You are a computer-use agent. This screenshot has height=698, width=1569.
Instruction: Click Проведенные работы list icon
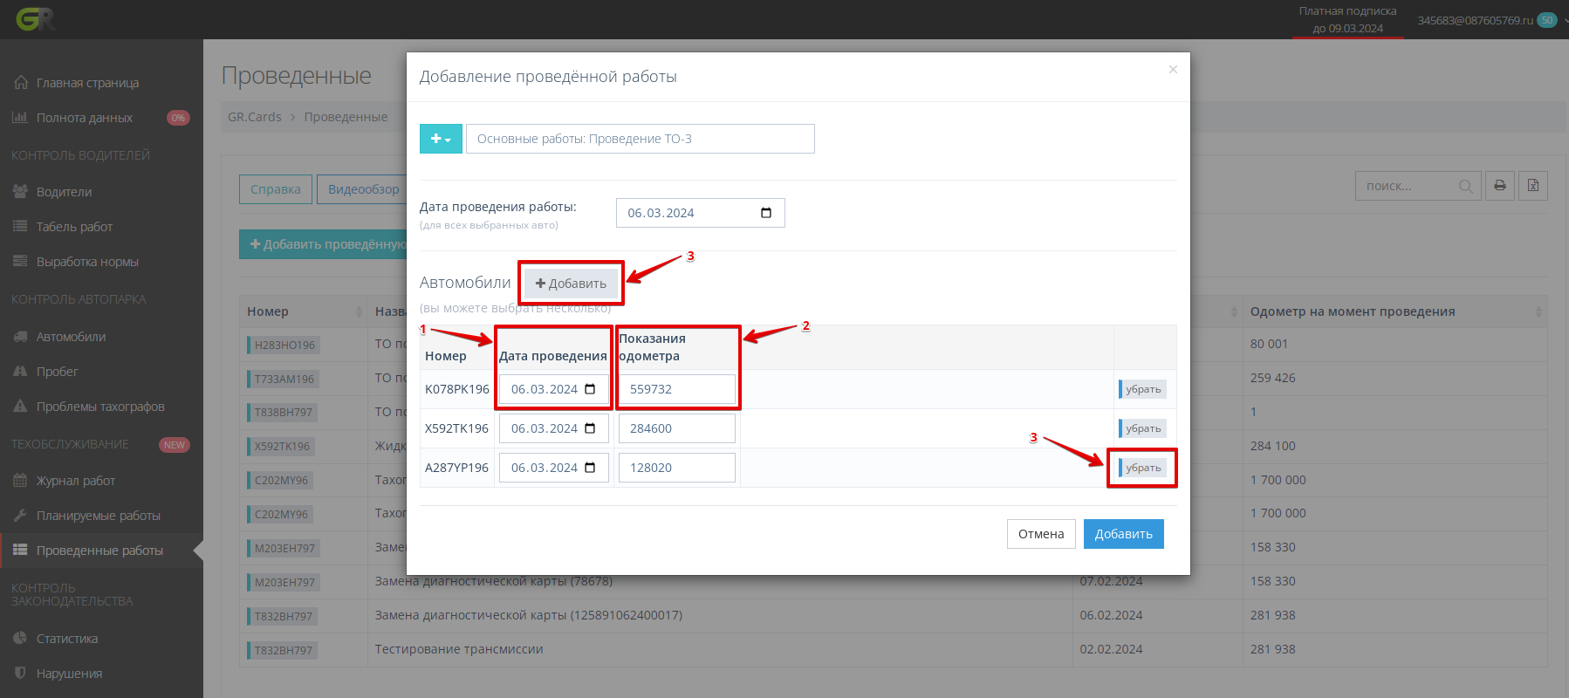click(20, 550)
